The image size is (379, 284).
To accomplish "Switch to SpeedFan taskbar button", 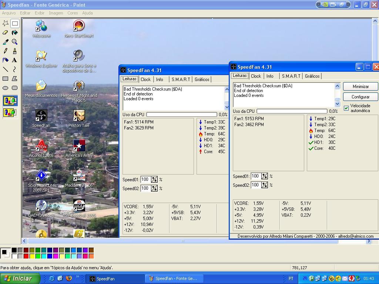I will coord(115,279).
